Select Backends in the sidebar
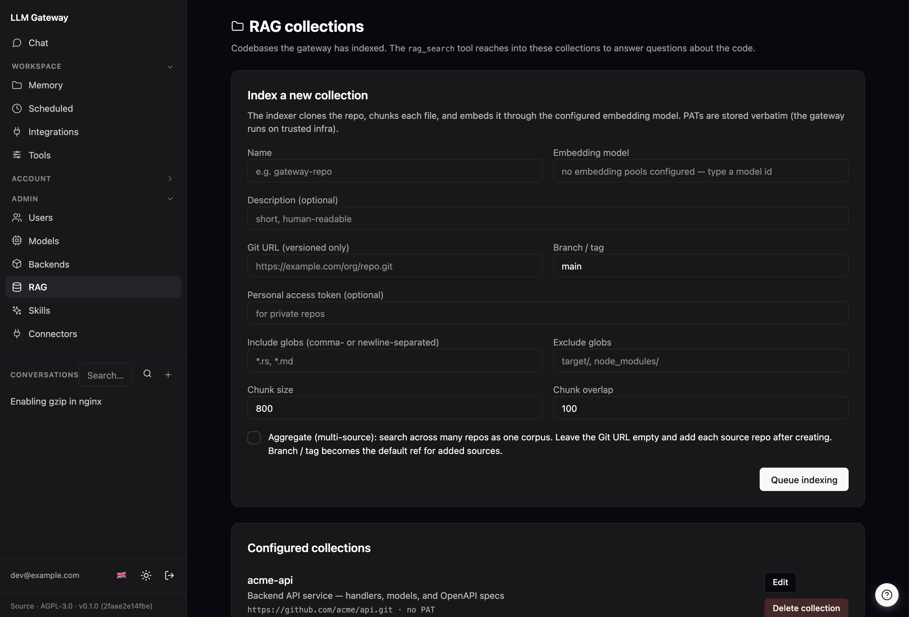The image size is (909, 617). click(93, 264)
